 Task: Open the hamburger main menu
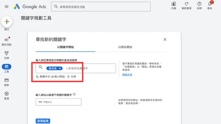[6, 7]
